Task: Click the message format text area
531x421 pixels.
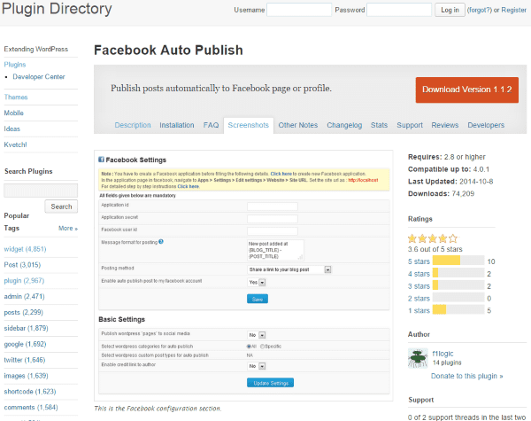Action: [275, 250]
